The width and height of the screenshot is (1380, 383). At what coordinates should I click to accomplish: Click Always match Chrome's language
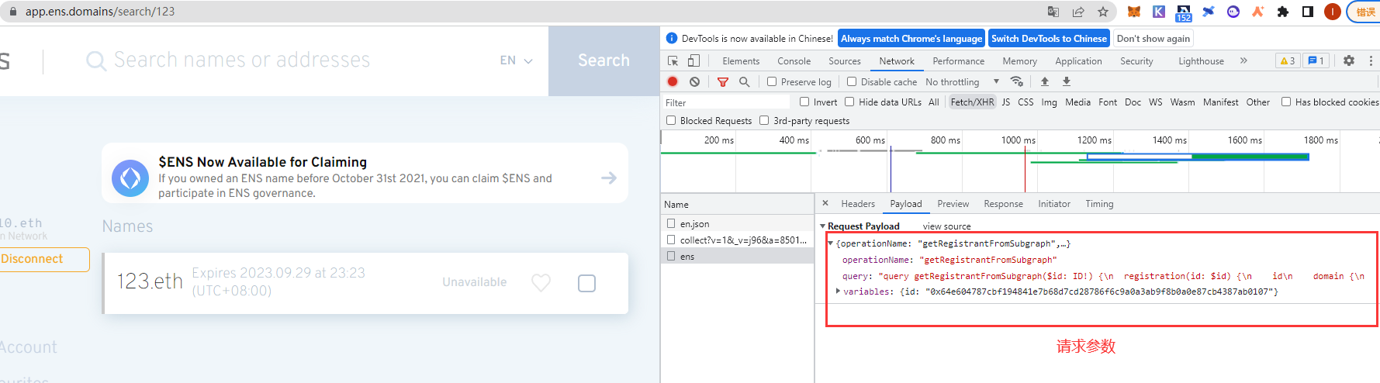[x=911, y=39]
